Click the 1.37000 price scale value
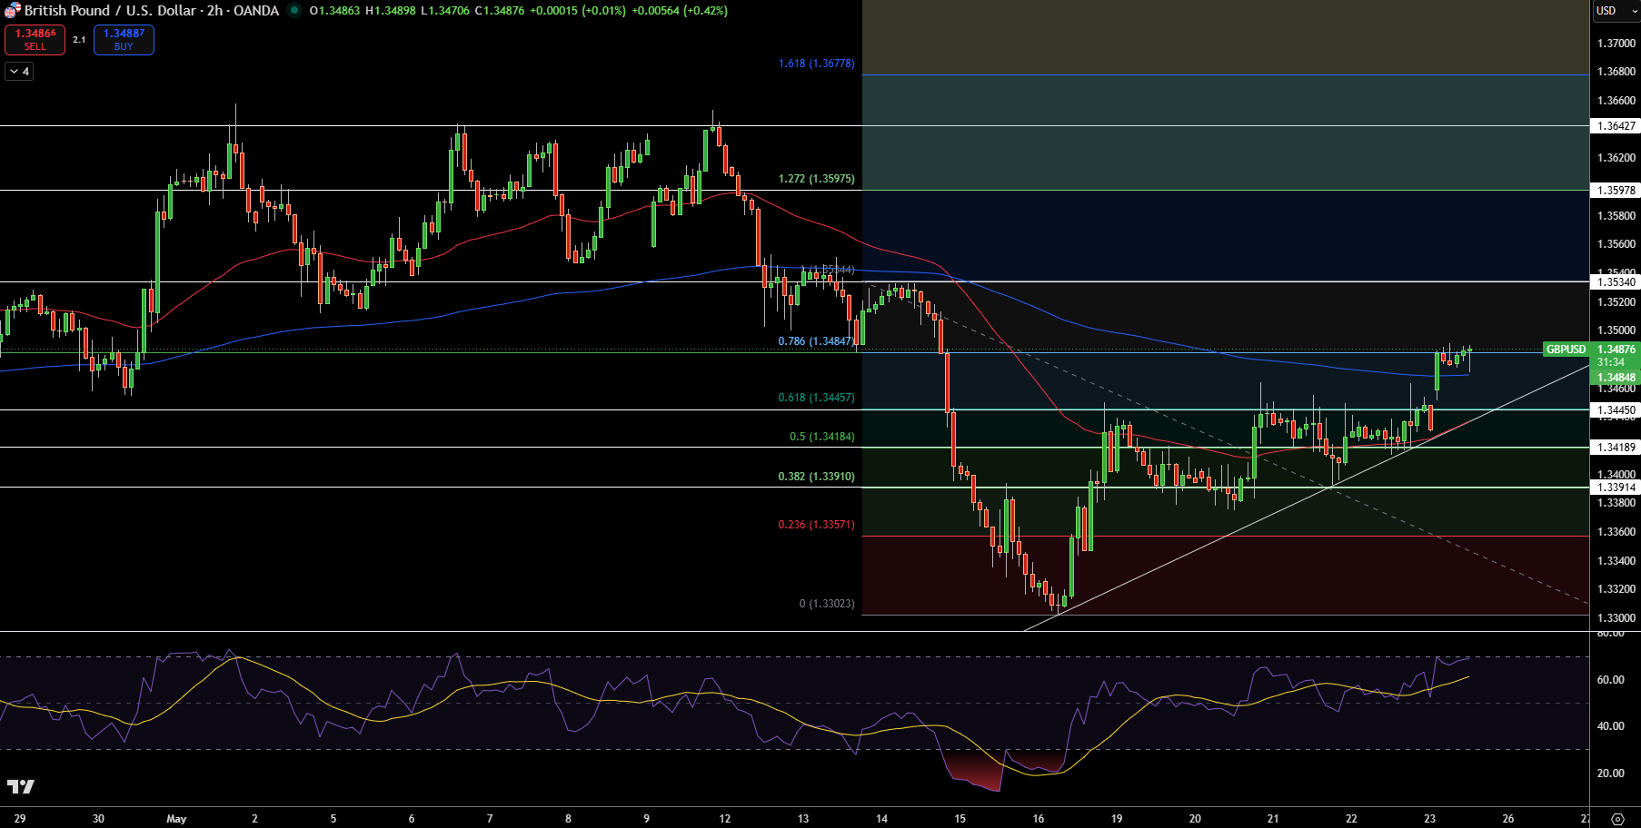This screenshot has height=828, width=1641. [1616, 44]
